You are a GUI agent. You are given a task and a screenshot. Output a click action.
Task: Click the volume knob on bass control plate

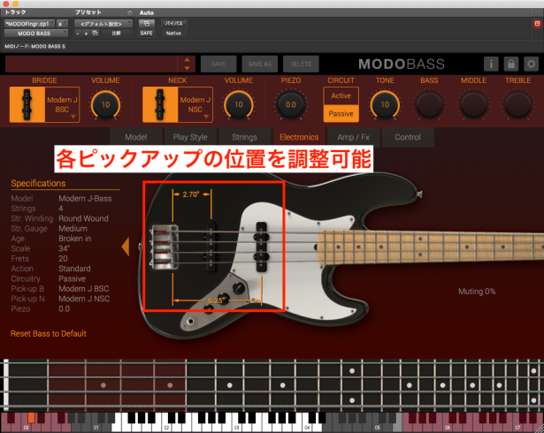tap(239, 287)
